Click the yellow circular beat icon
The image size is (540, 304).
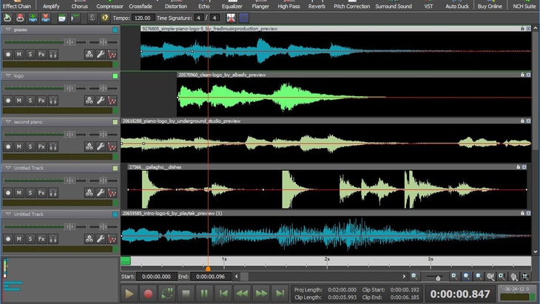pyautogui.click(x=105, y=18)
